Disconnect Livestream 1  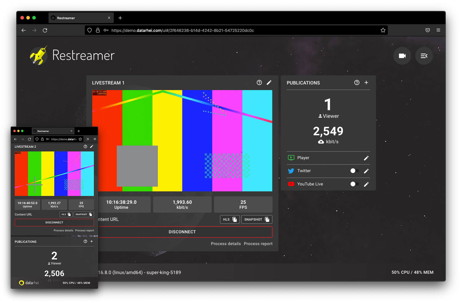182,232
